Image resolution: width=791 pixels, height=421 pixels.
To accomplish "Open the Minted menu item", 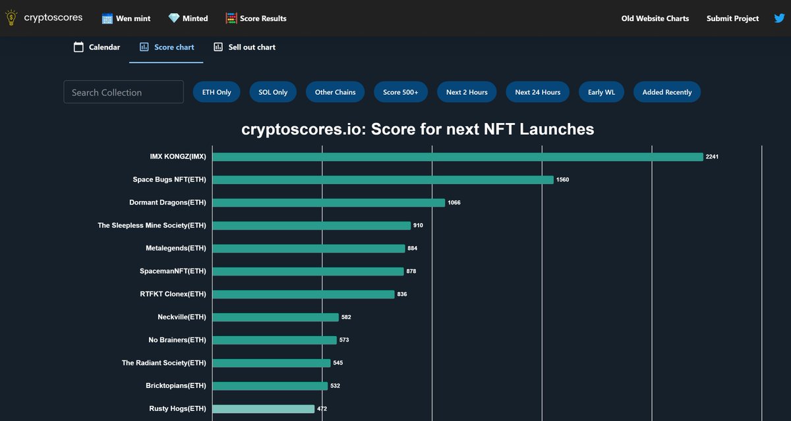I will [189, 18].
